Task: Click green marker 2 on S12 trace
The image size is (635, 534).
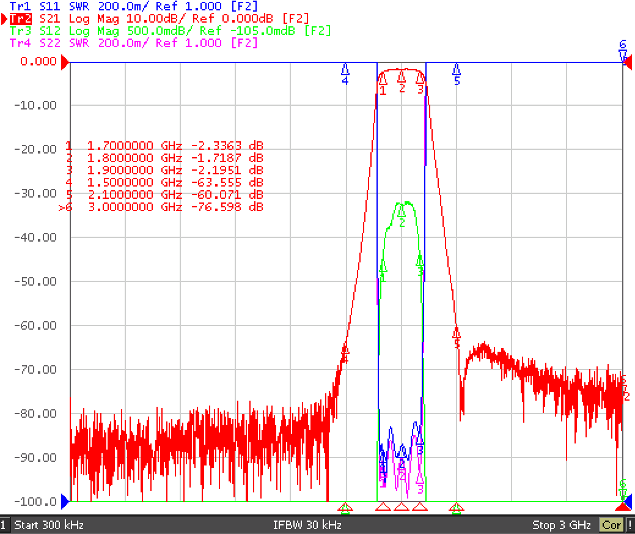Action: click(x=402, y=215)
